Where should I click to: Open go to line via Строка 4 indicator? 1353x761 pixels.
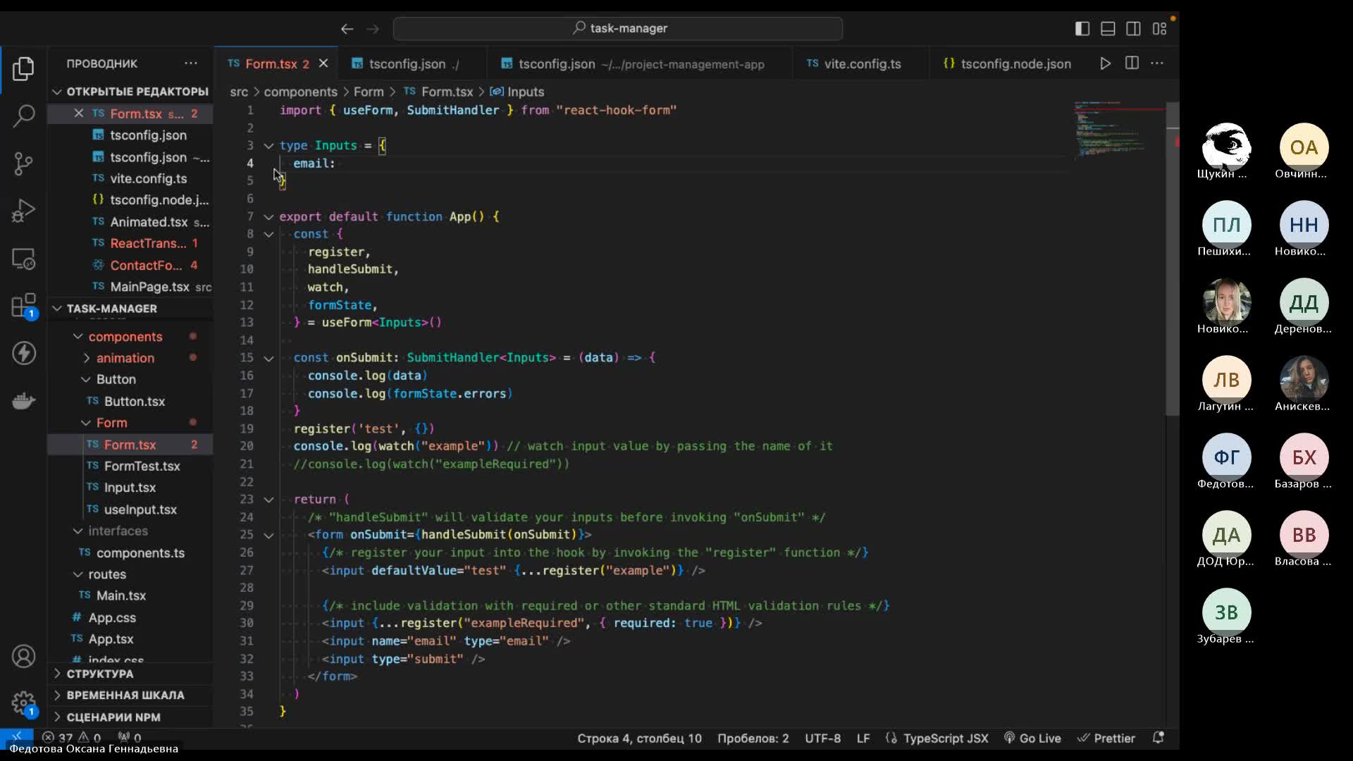[x=640, y=738]
